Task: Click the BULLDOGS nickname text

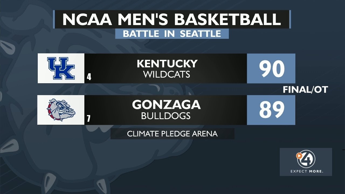Action: coord(166,116)
